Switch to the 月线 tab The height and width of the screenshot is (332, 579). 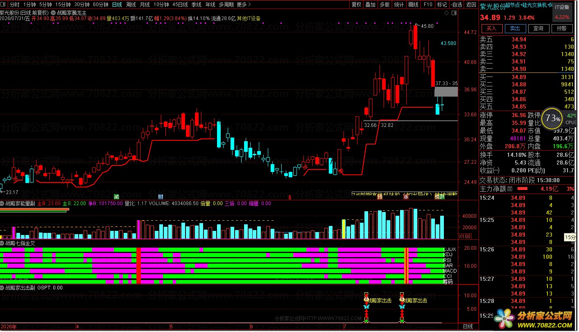point(145,5)
